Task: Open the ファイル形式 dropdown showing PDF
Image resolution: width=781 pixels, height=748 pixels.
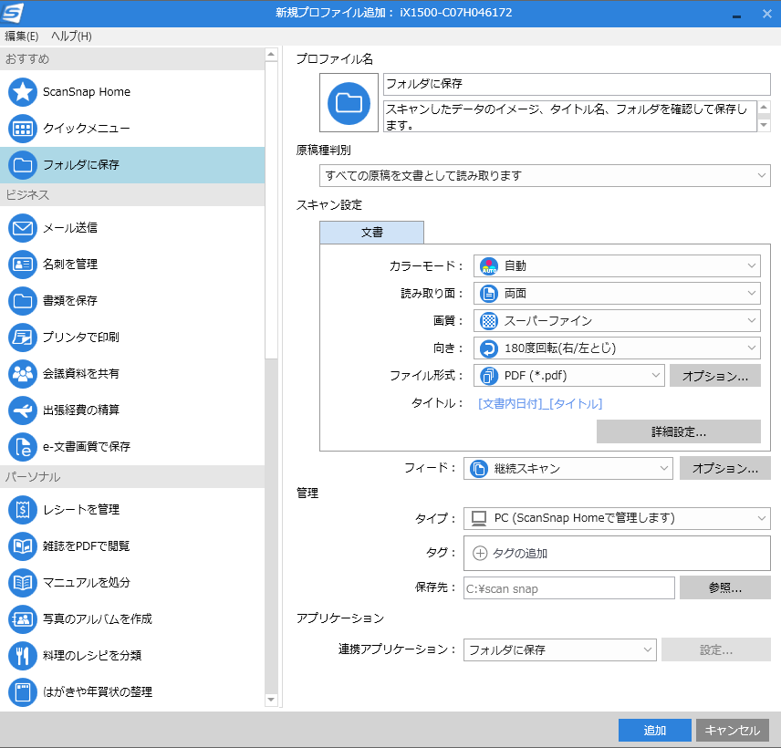Action: [568, 376]
